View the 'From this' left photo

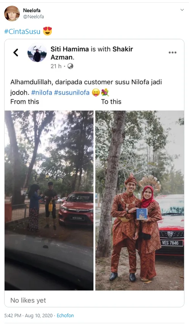tap(49, 200)
